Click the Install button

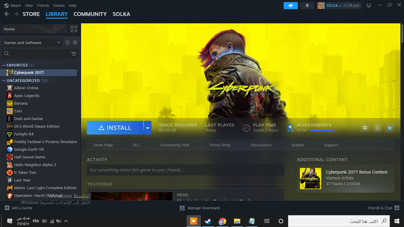[x=115, y=128]
